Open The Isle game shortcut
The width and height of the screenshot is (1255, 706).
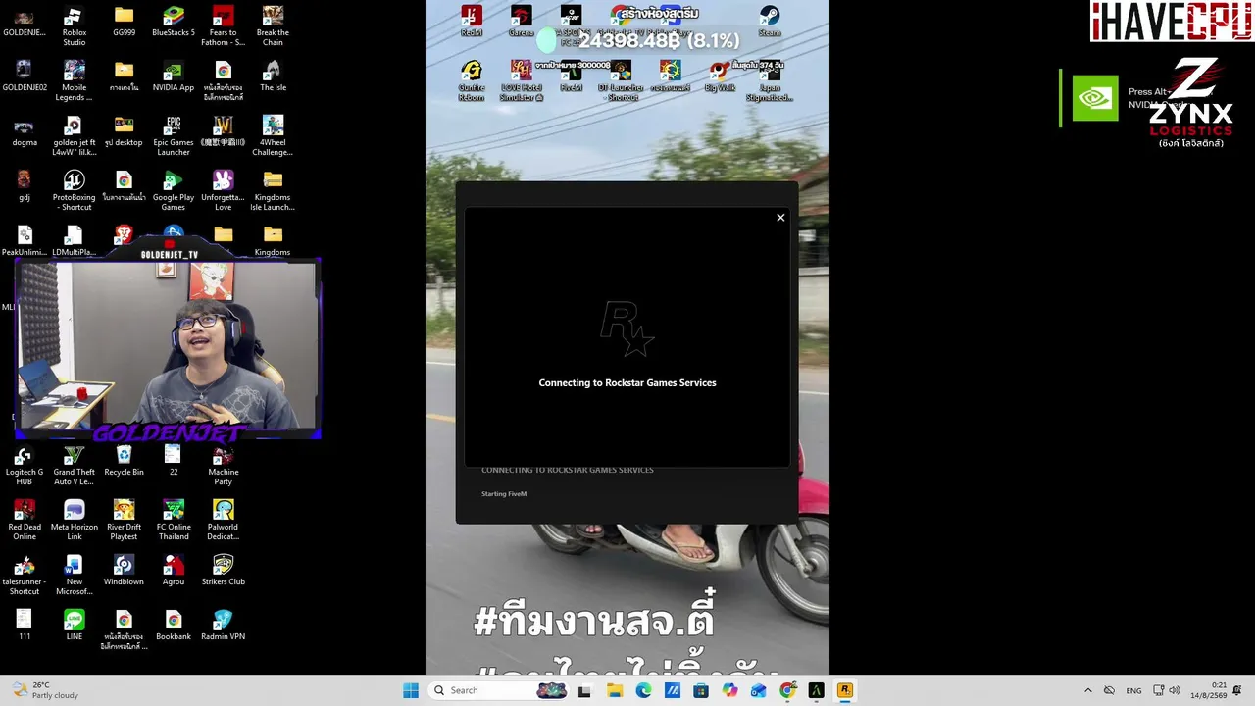pyautogui.click(x=273, y=76)
